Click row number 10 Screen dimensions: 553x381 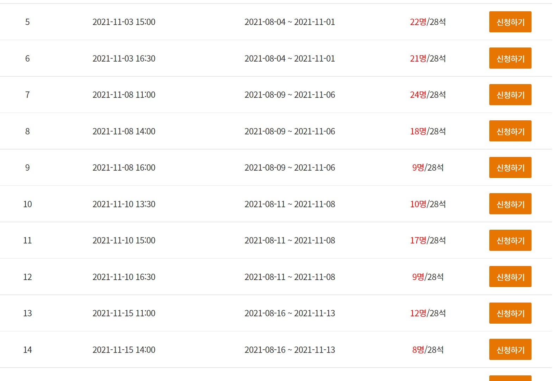[x=27, y=204]
